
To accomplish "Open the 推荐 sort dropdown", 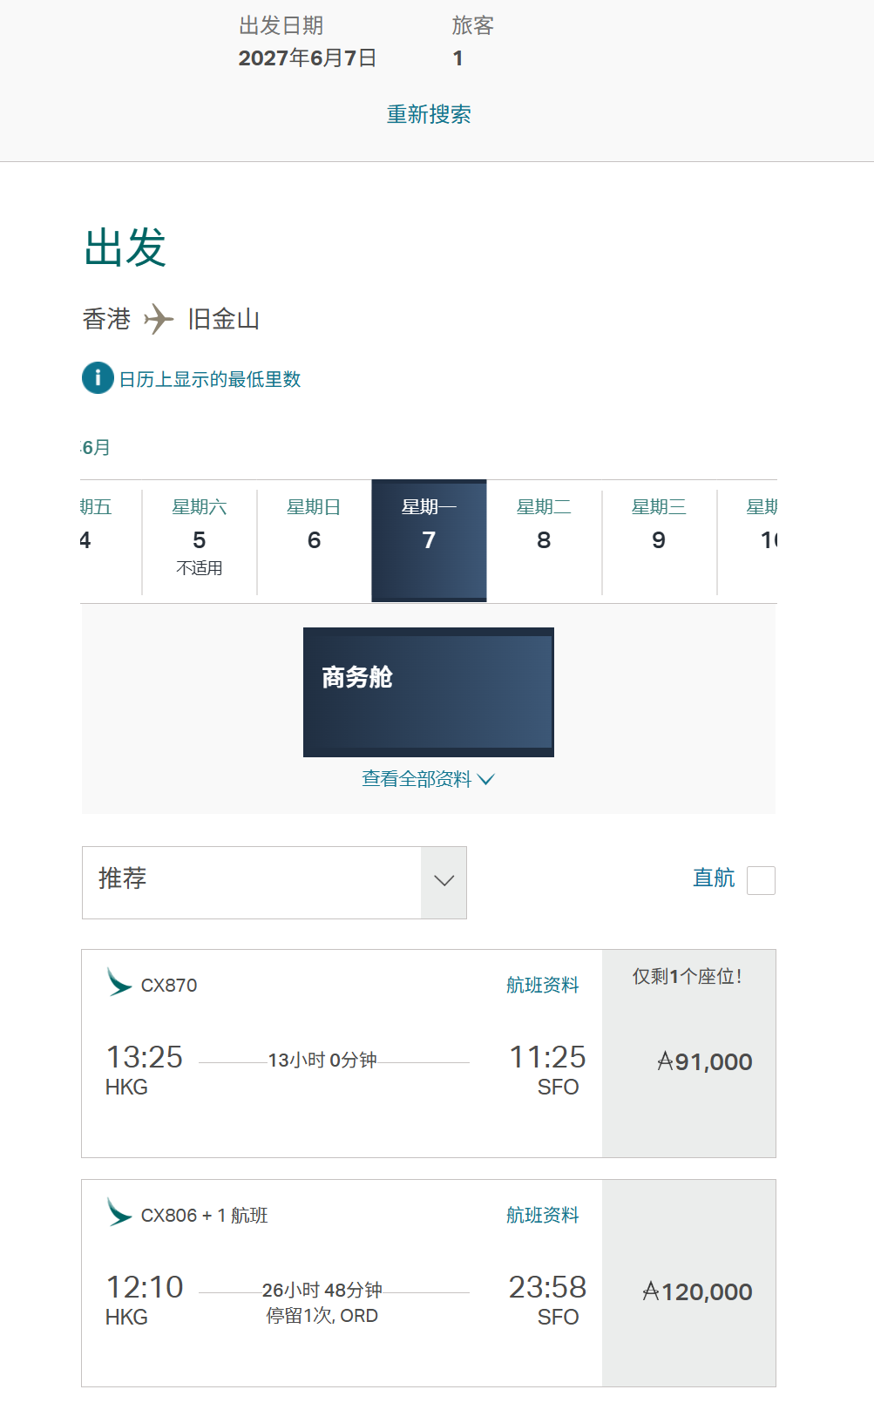I will tap(274, 883).
